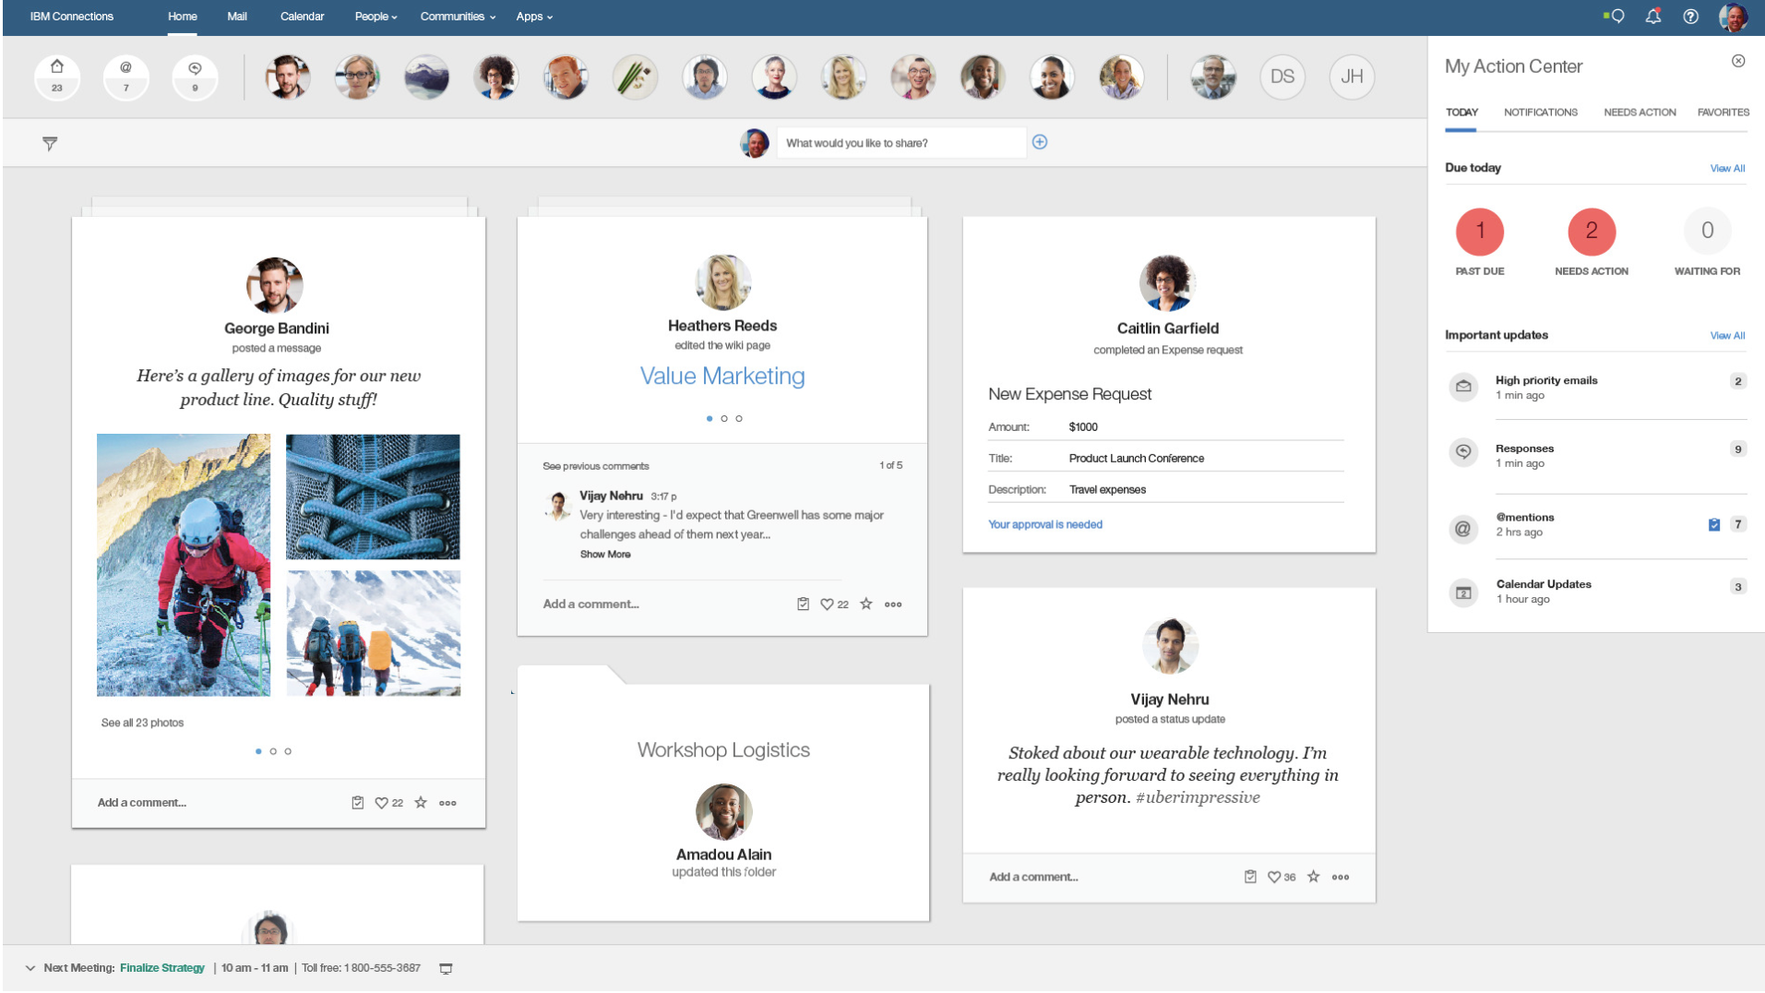Click the help question mark icon

pyautogui.click(x=1690, y=17)
